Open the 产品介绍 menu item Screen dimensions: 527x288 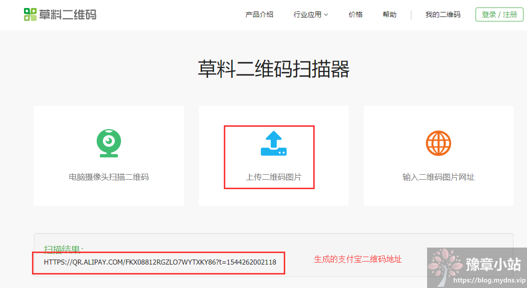point(259,14)
